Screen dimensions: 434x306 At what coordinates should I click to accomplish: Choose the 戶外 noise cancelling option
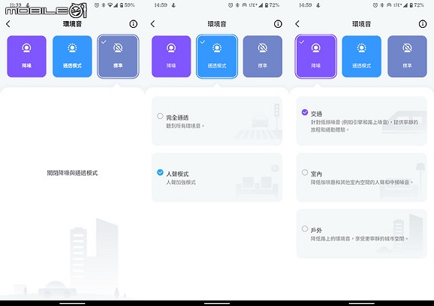click(362, 234)
